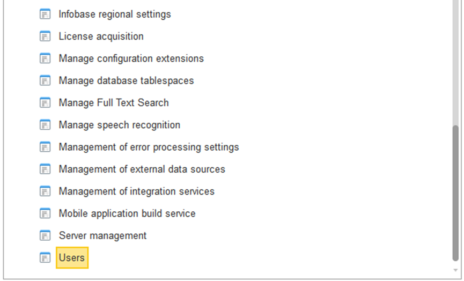Click the Server management item icon
The height and width of the screenshot is (281, 464).
click(x=45, y=235)
